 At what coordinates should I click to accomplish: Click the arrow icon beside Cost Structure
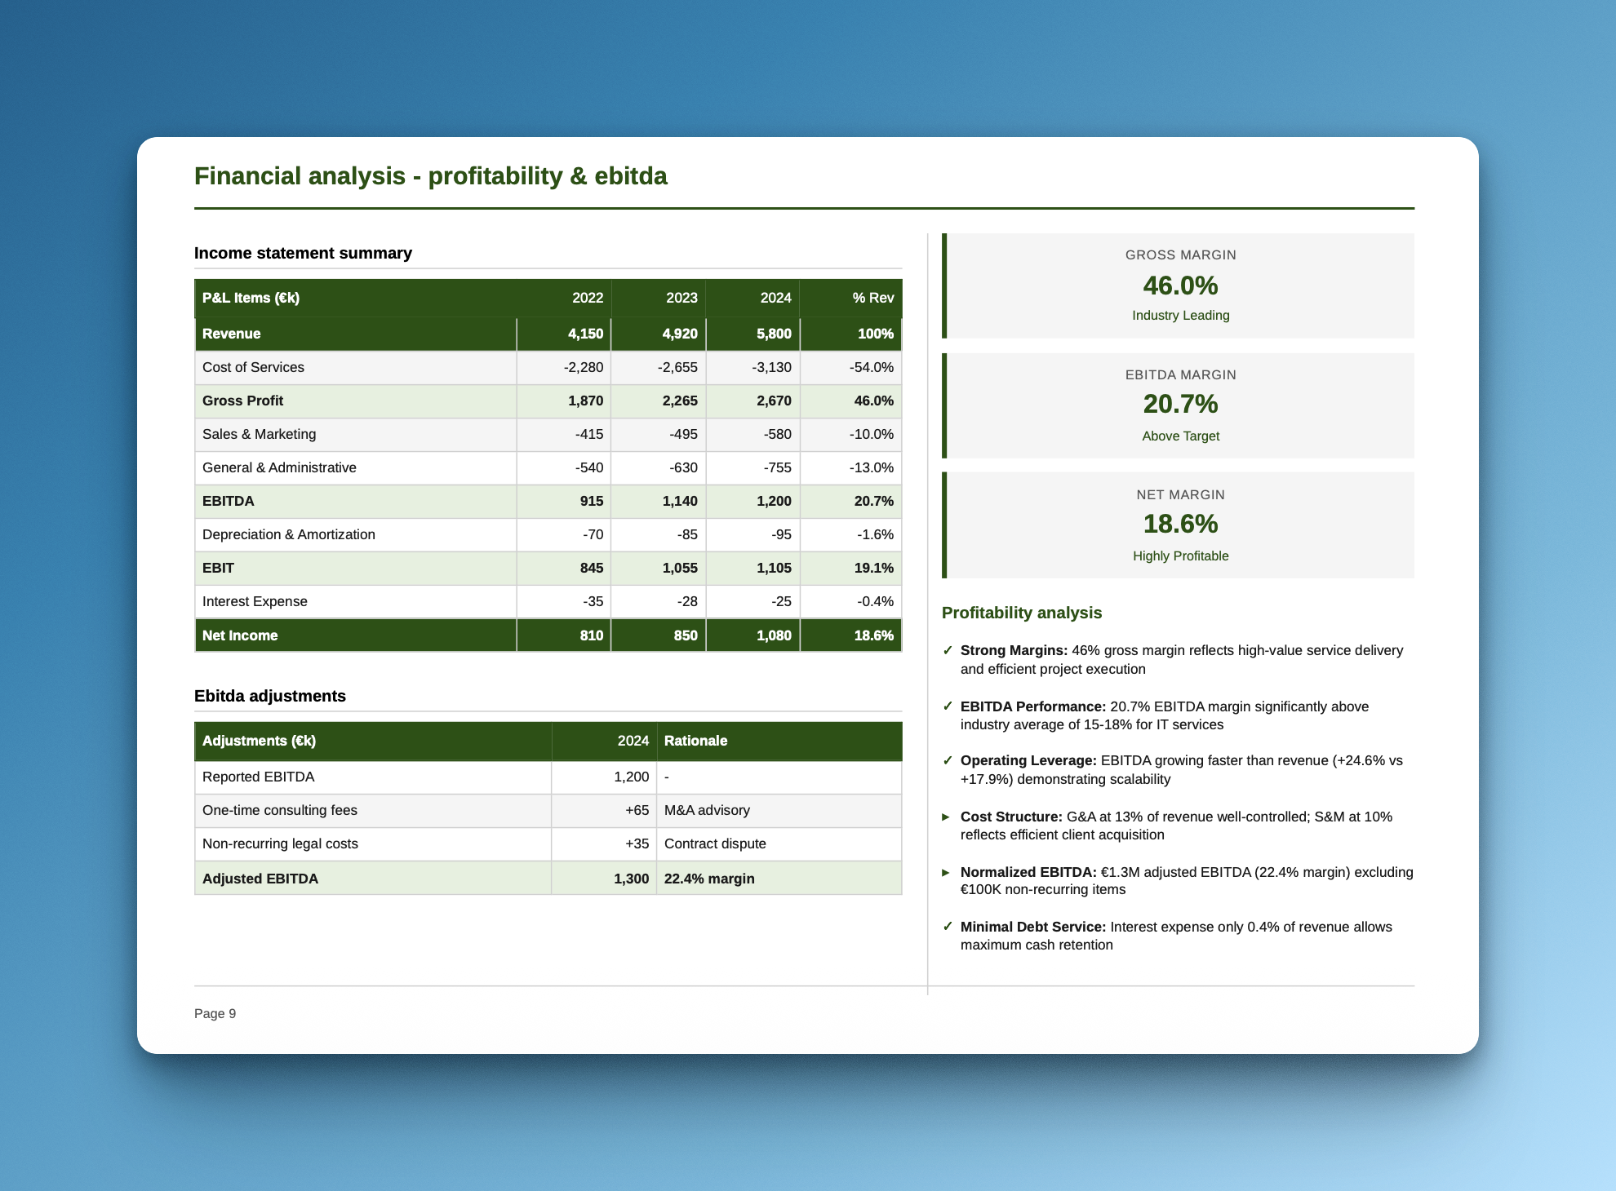tap(947, 817)
